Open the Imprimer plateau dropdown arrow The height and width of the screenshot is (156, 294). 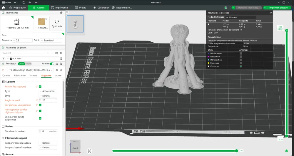(265, 8)
